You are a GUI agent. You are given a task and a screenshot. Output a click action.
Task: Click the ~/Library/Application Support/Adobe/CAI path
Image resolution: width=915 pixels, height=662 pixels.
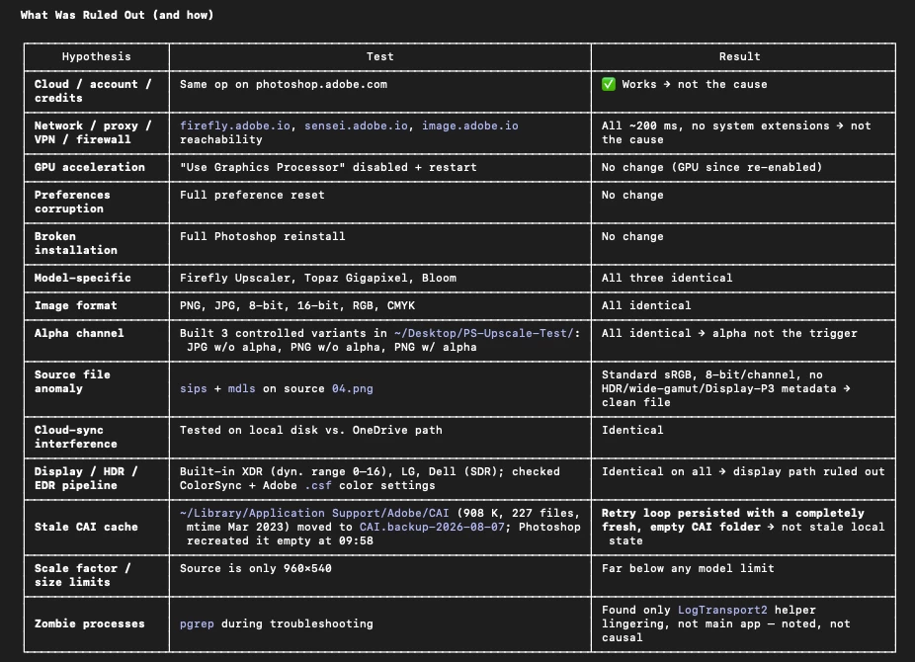(314, 513)
